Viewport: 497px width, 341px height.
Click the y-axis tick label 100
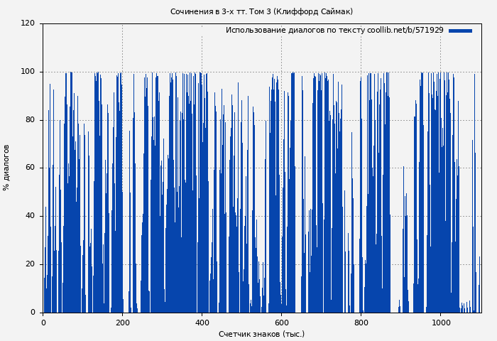point(28,72)
